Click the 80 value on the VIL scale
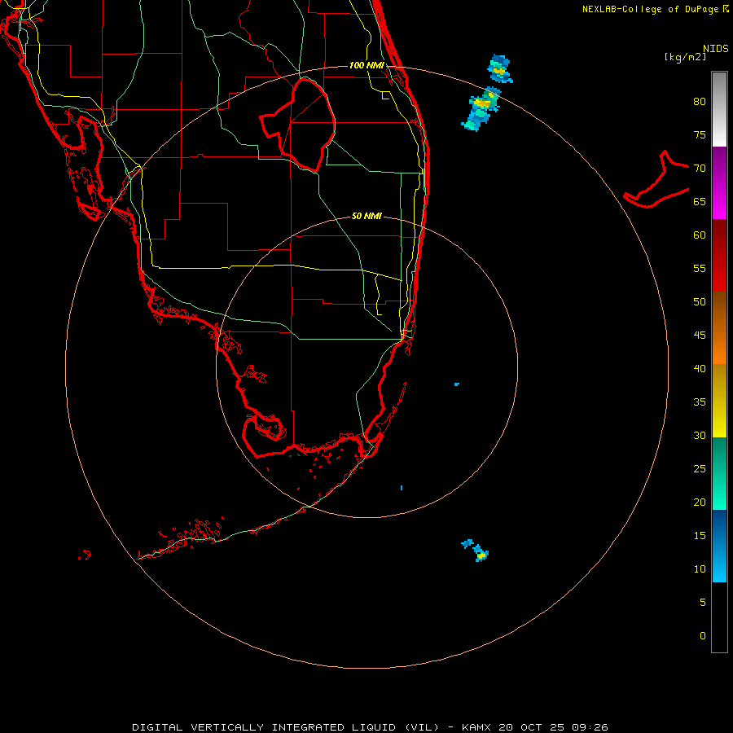This screenshot has height=733, width=733. [700, 102]
